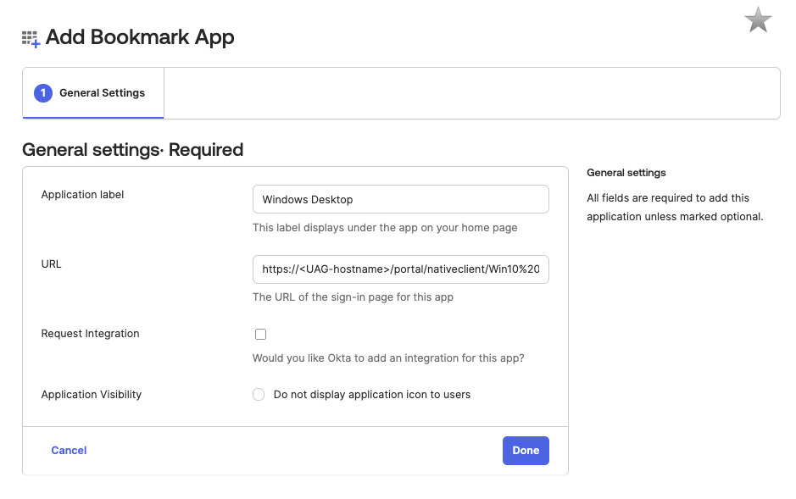Click the Okta integration question help text
This screenshot has height=499, width=796.
tap(388, 358)
